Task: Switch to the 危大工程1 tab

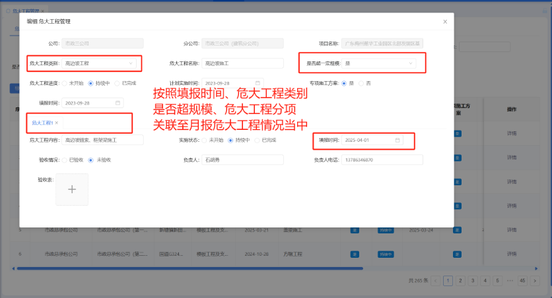Action: (42, 123)
